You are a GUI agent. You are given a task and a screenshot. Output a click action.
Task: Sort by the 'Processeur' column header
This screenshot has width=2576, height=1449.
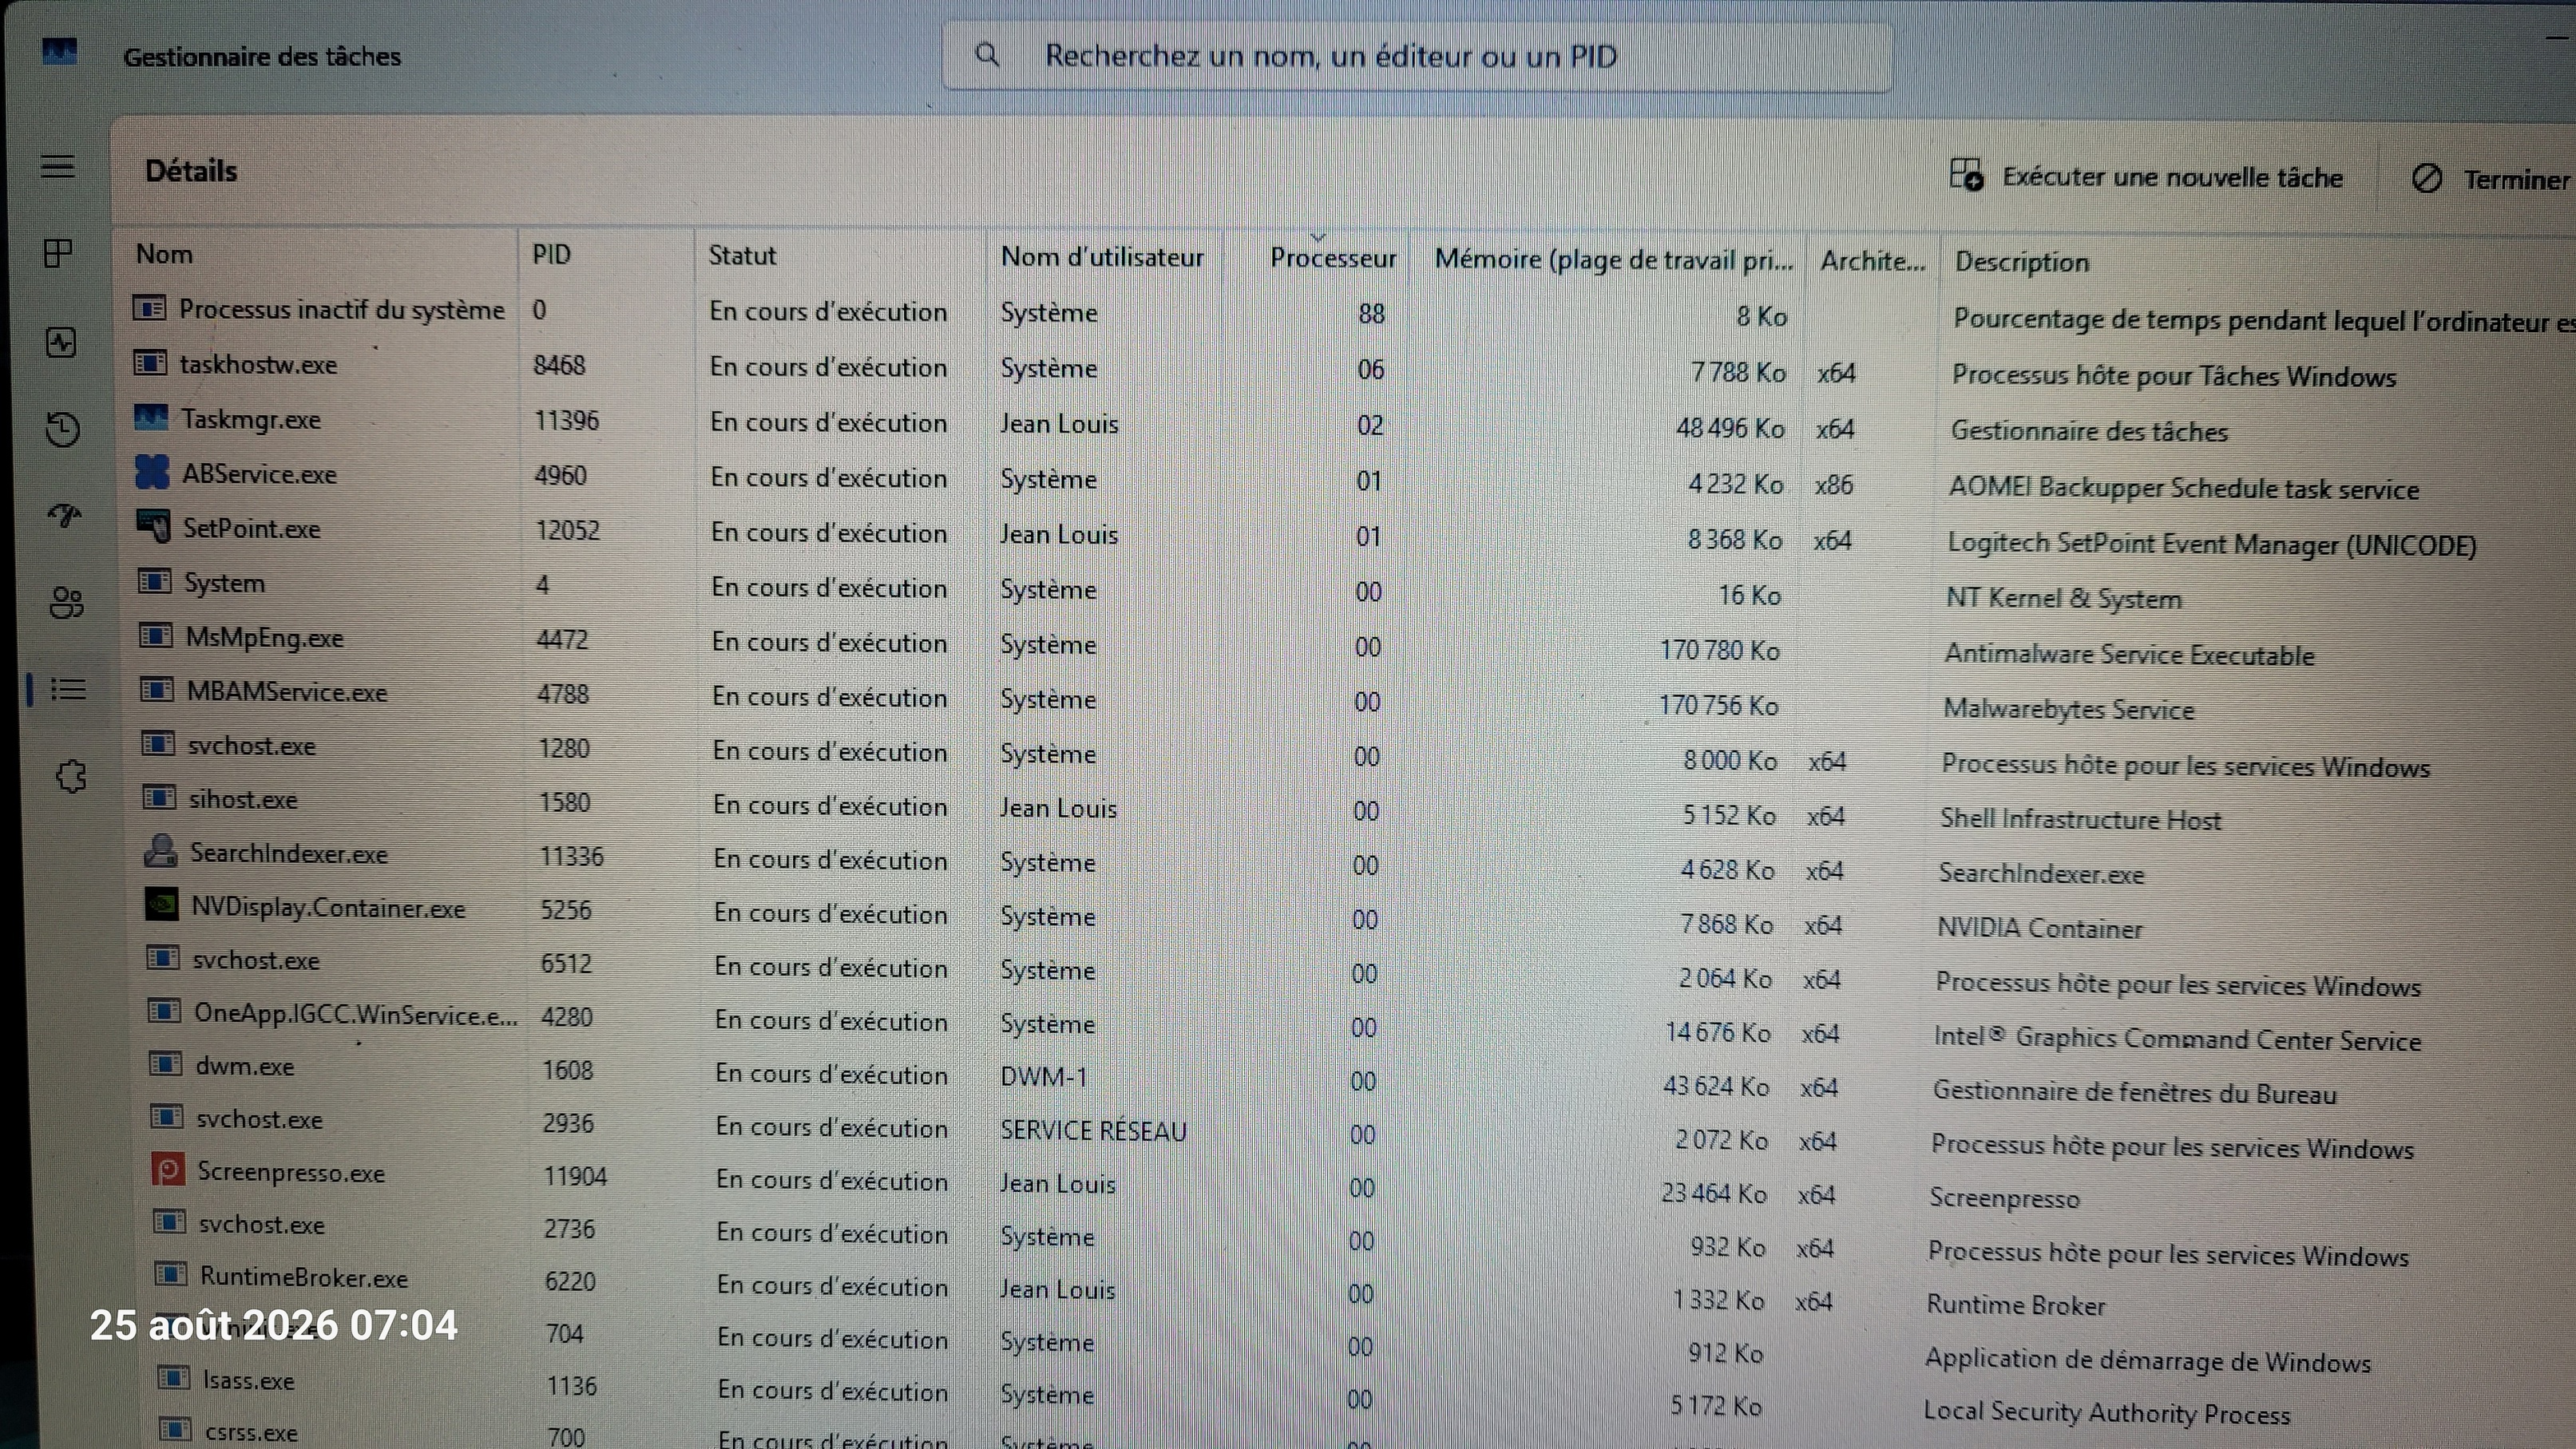[x=1333, y=258]
